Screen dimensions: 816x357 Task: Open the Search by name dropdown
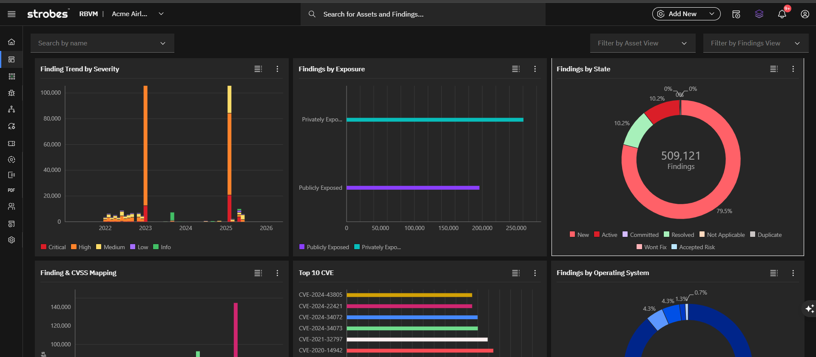(102, 43)
